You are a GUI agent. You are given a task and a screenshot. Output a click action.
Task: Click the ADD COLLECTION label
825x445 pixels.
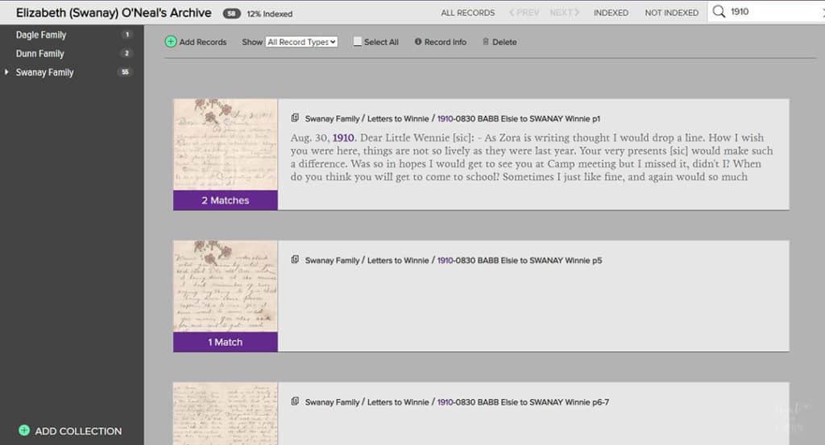[x=78, y=431]
